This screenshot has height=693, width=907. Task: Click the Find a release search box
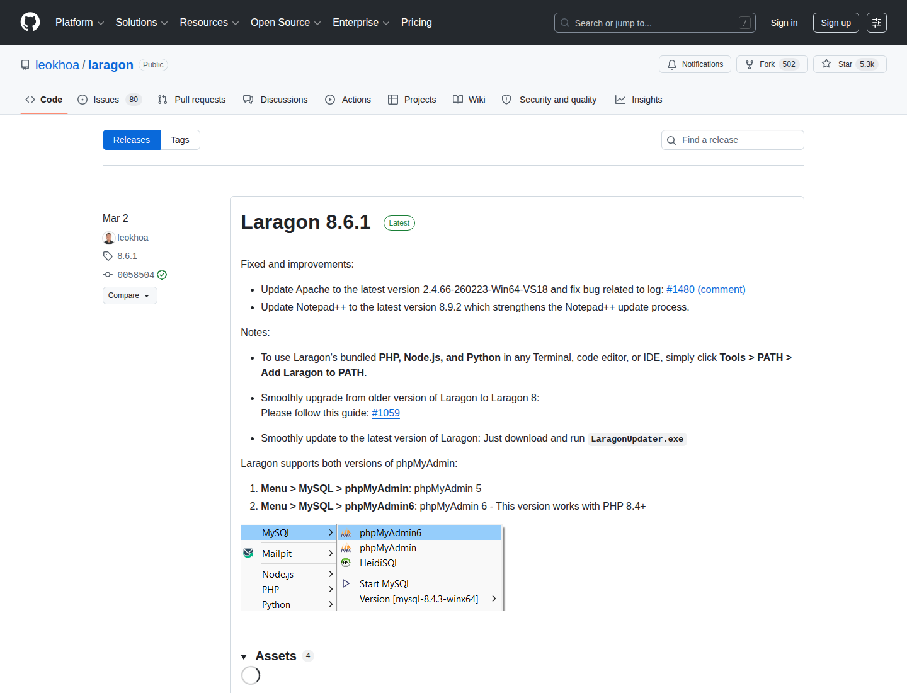tap(733, 140)
